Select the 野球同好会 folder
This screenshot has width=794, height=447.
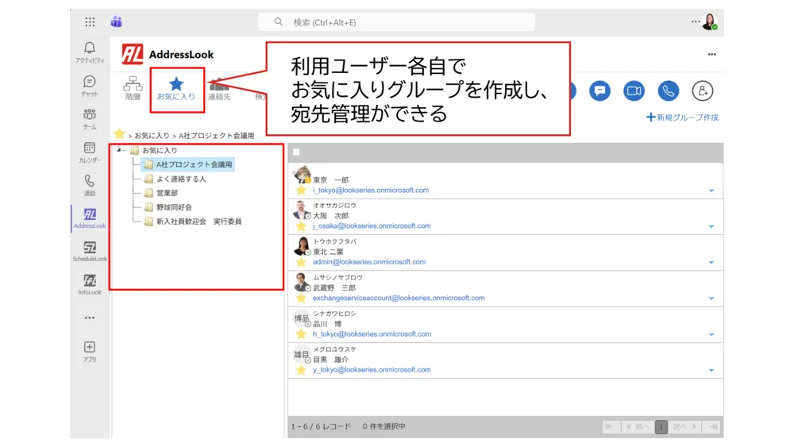(168, 207)
